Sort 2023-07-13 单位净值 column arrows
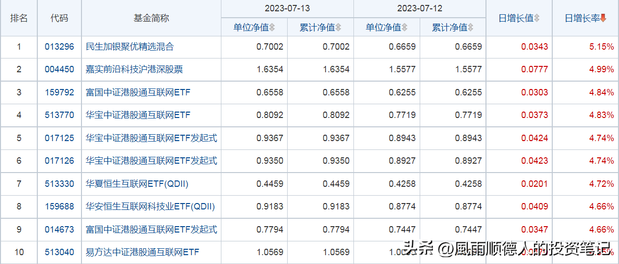619x264 pixels. click(x=272, y=28)
